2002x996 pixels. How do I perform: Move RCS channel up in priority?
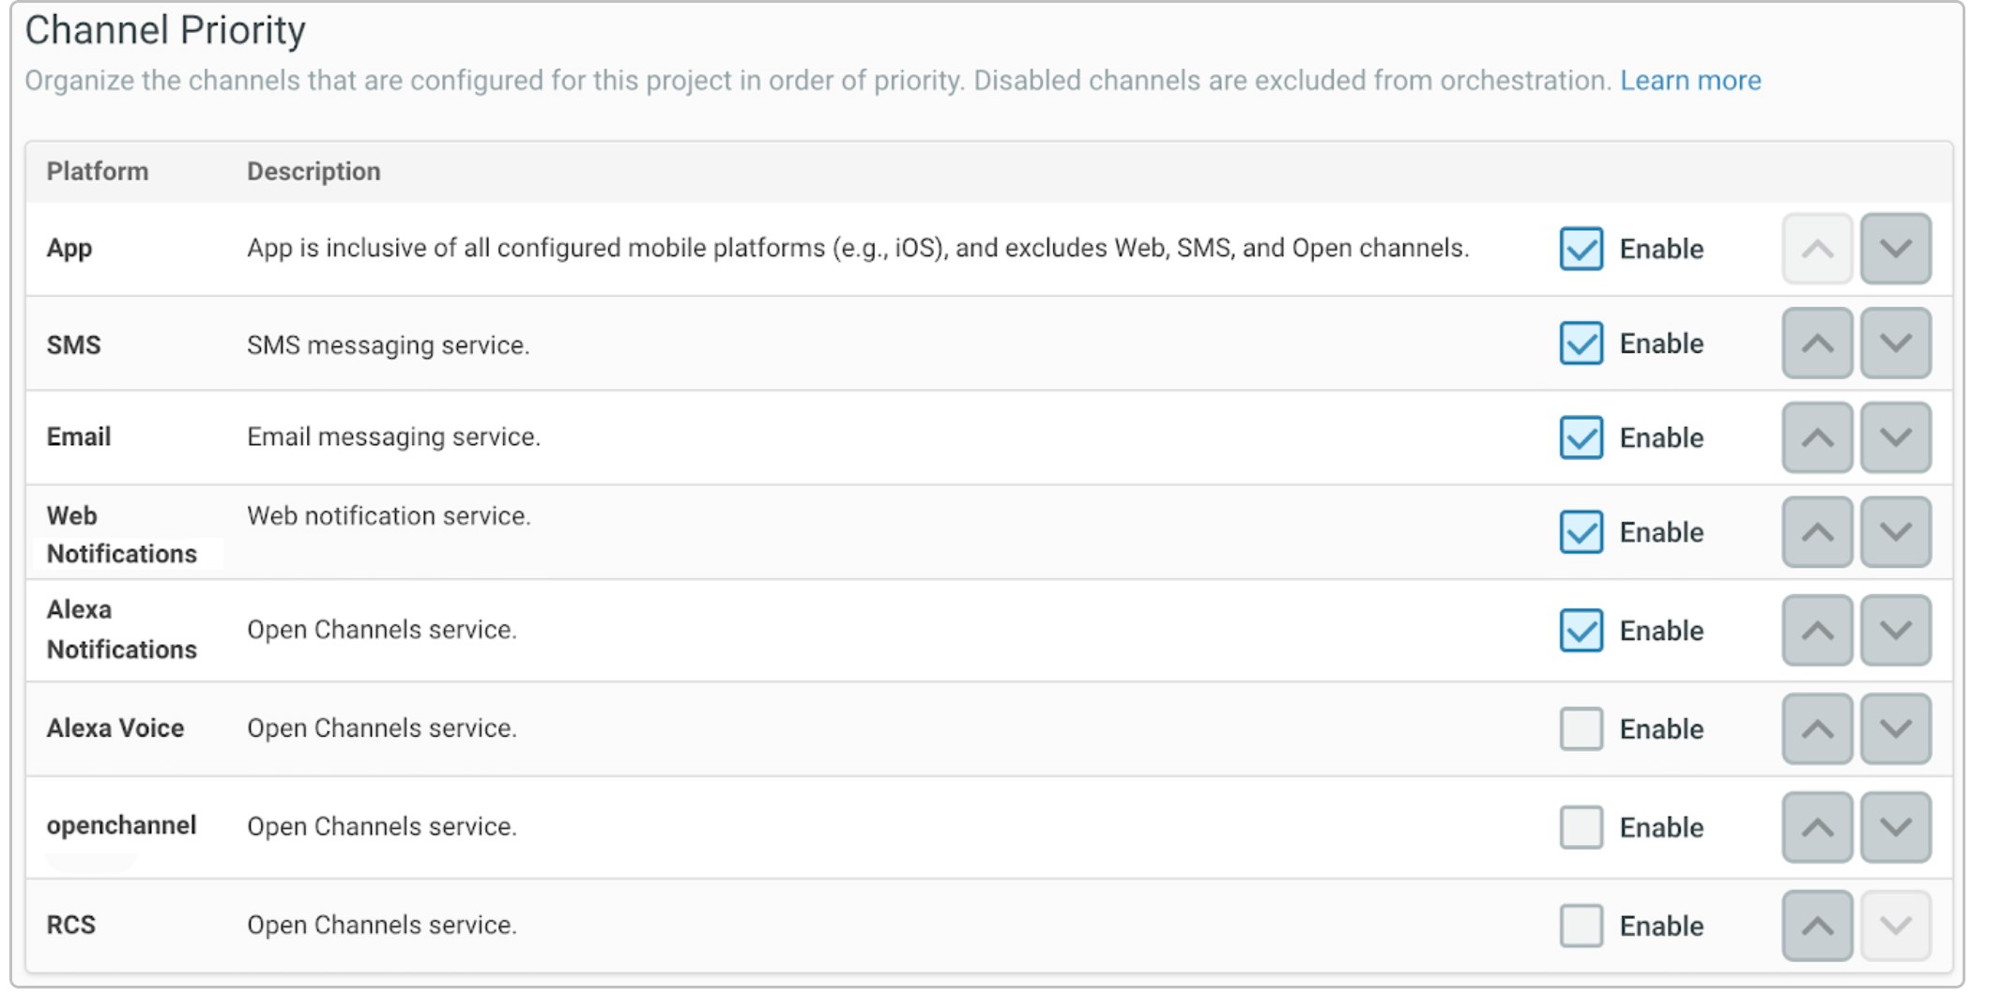click(1816, 926)
